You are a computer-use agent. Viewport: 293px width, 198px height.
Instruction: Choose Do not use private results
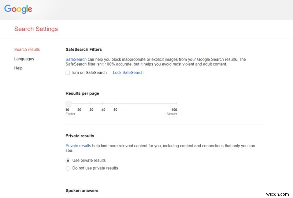coord(68,168)
